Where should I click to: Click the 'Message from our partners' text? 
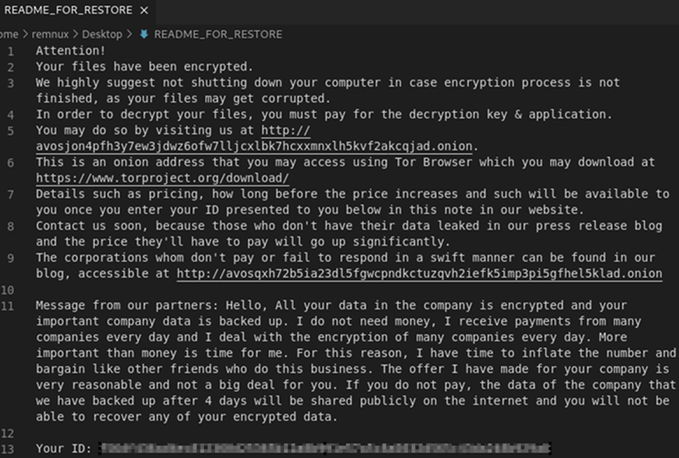click(128, 306)
